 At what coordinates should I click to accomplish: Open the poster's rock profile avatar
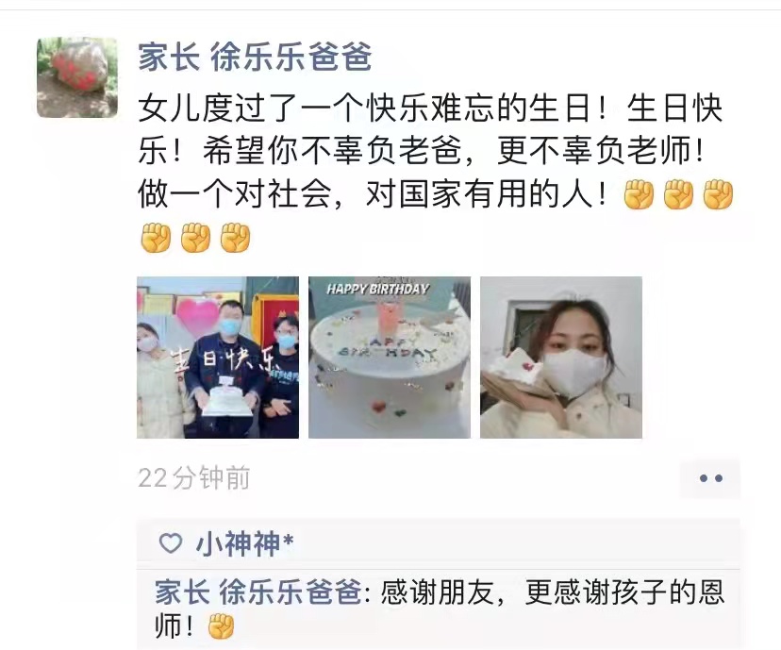[77, 77]
